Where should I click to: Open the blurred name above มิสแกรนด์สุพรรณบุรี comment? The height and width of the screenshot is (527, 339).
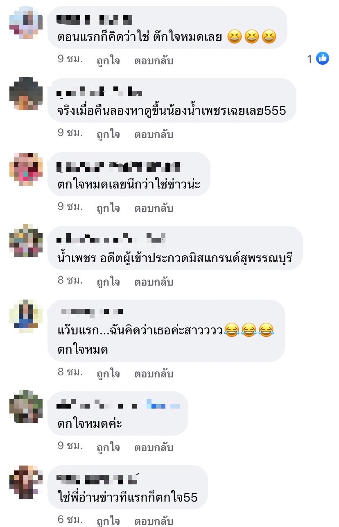pos(111,238)
